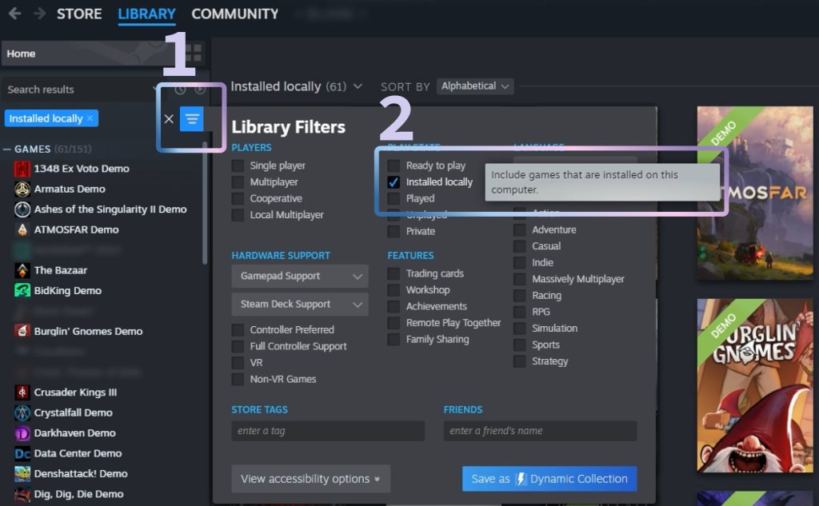Viewport: 819px width, 506px height.
Task: Click the Data Center Demo icon
Action: pos(22,453)
